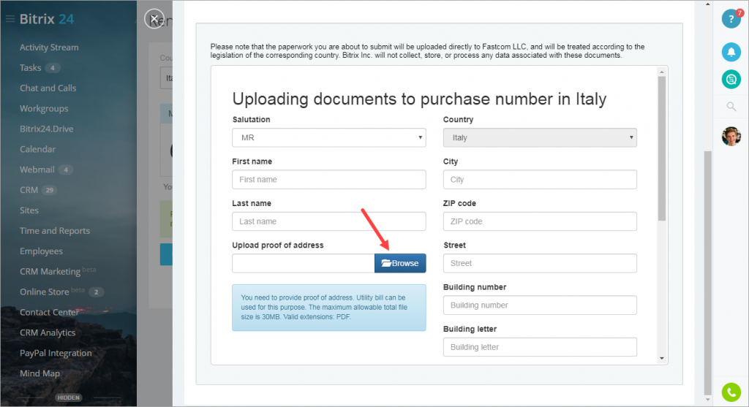Open the Country dropdown showing Italy

(540, 137)
